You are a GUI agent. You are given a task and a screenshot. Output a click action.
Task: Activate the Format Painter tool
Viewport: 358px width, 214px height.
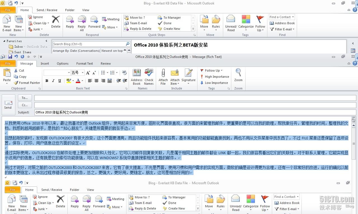27,83
